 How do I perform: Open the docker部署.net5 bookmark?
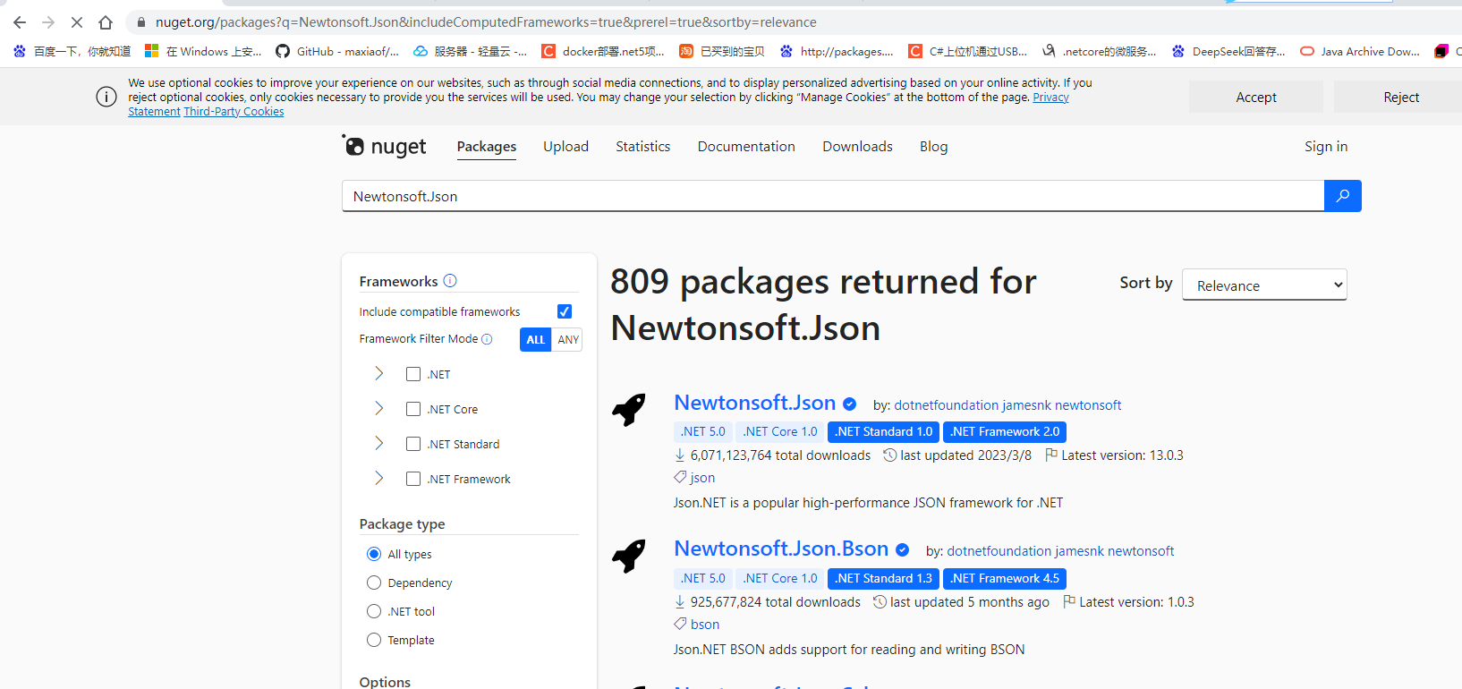[x=603, y=51]
